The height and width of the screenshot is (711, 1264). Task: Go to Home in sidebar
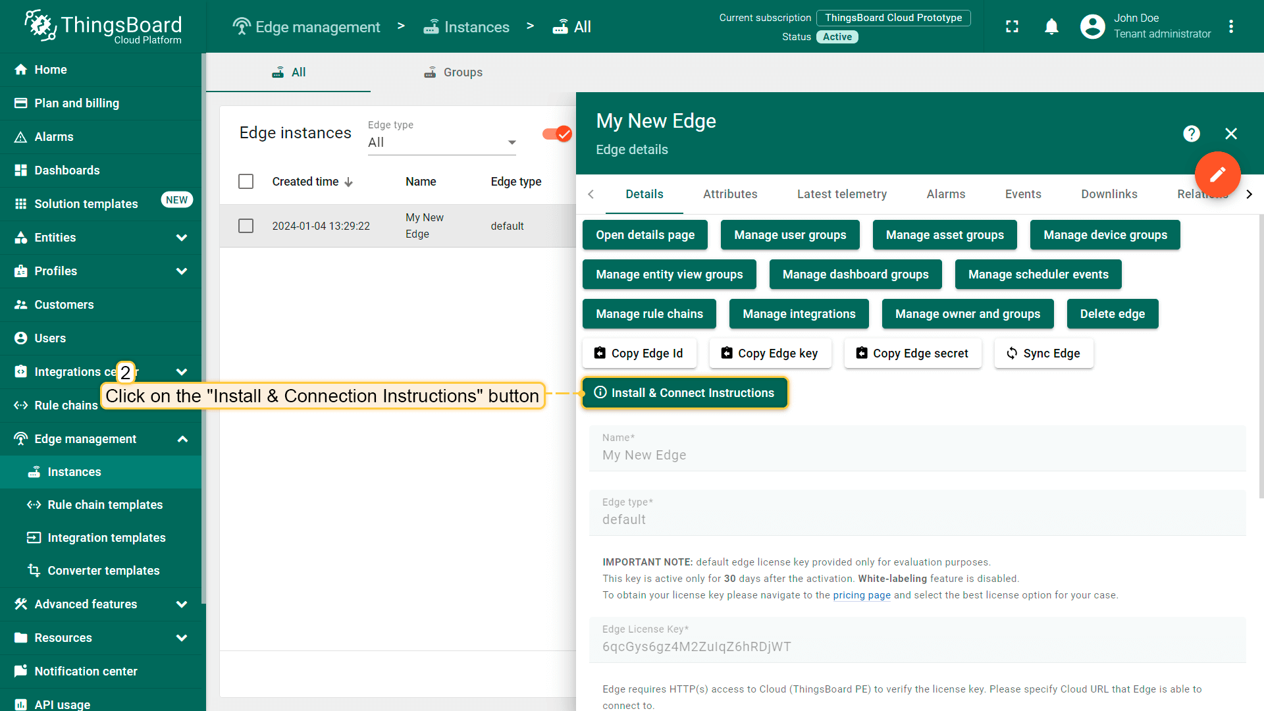pyautogui.click(x=100, y=69)
